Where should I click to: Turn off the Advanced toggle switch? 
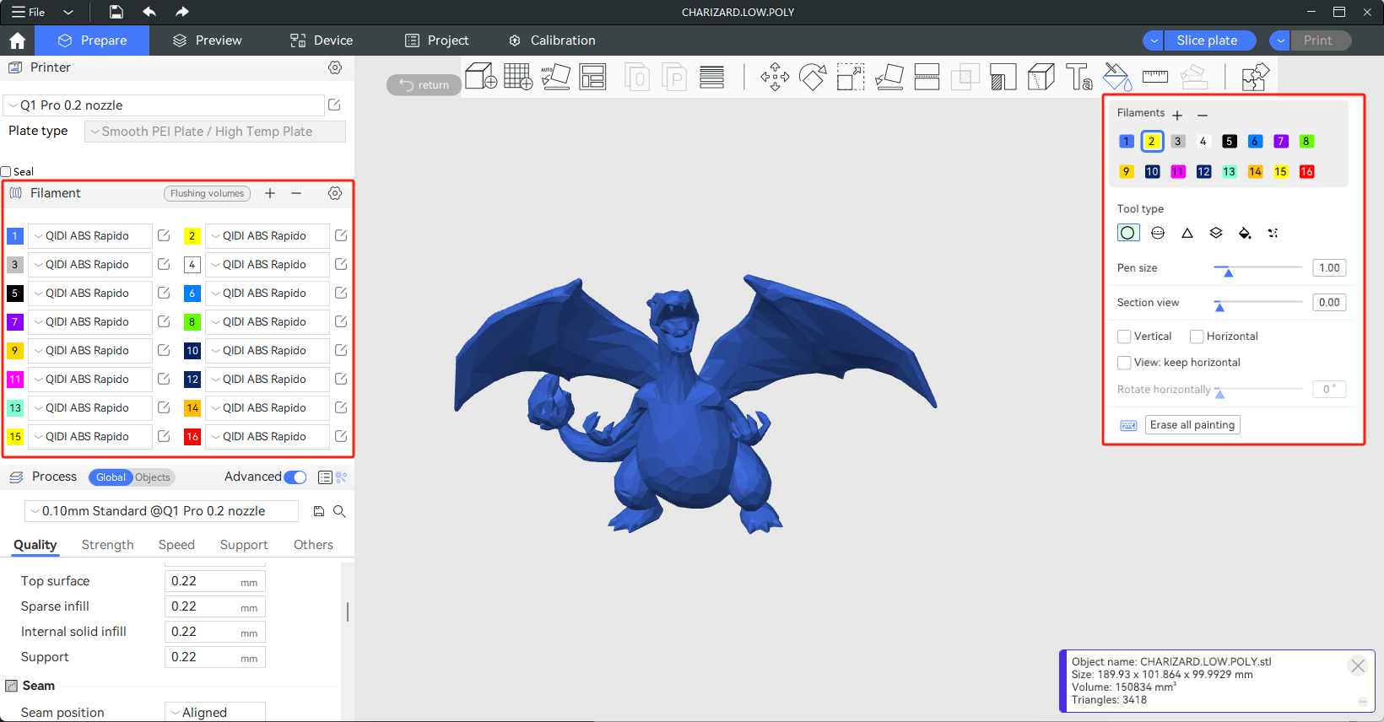(x=295, y=477)
